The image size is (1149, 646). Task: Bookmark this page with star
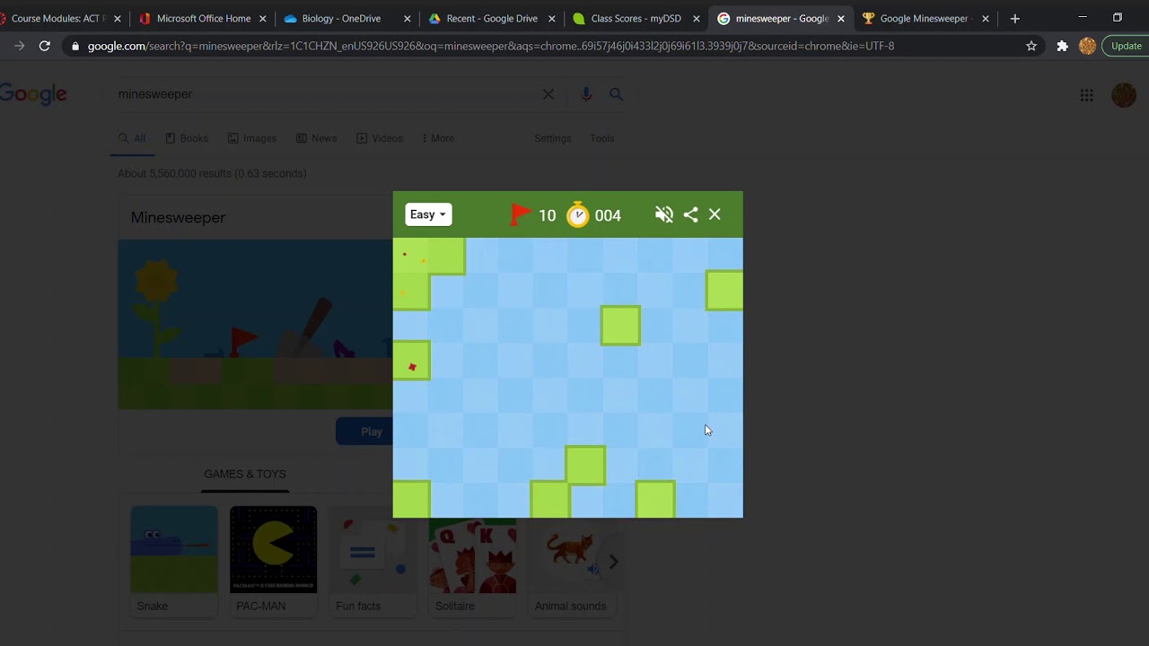1031,46
